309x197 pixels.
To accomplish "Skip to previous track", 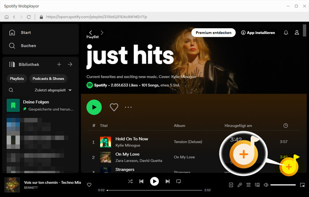I will (141, 182).
